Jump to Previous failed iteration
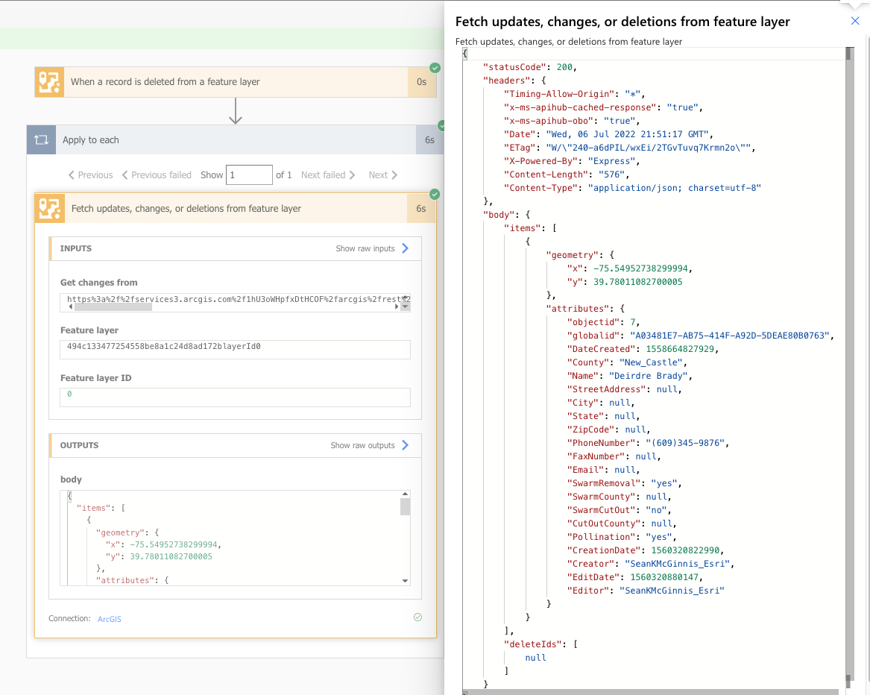 point(157,175)
